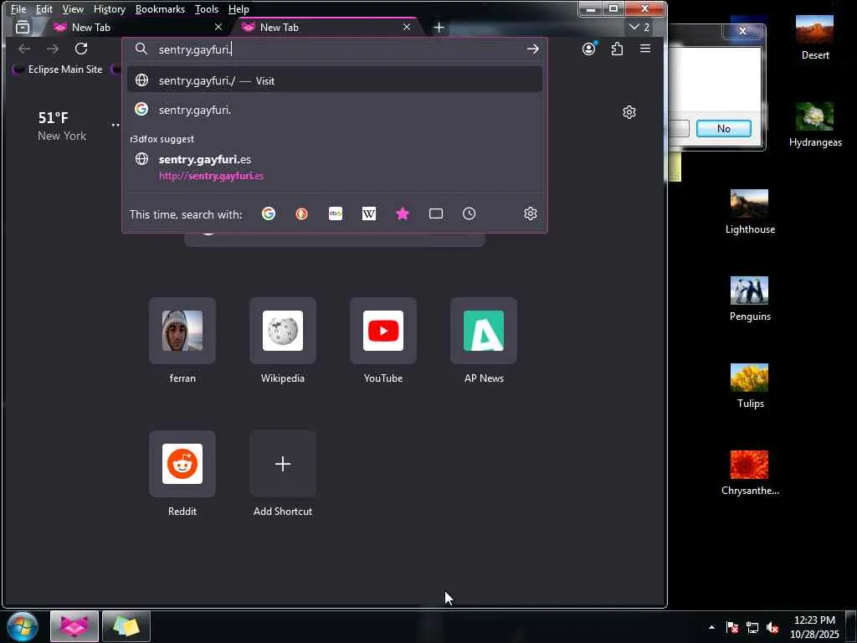Search open tabs with the rectangle icon
Image resolution: width=857 pixels, height=643 pixels.
click(x=436, y=213)
